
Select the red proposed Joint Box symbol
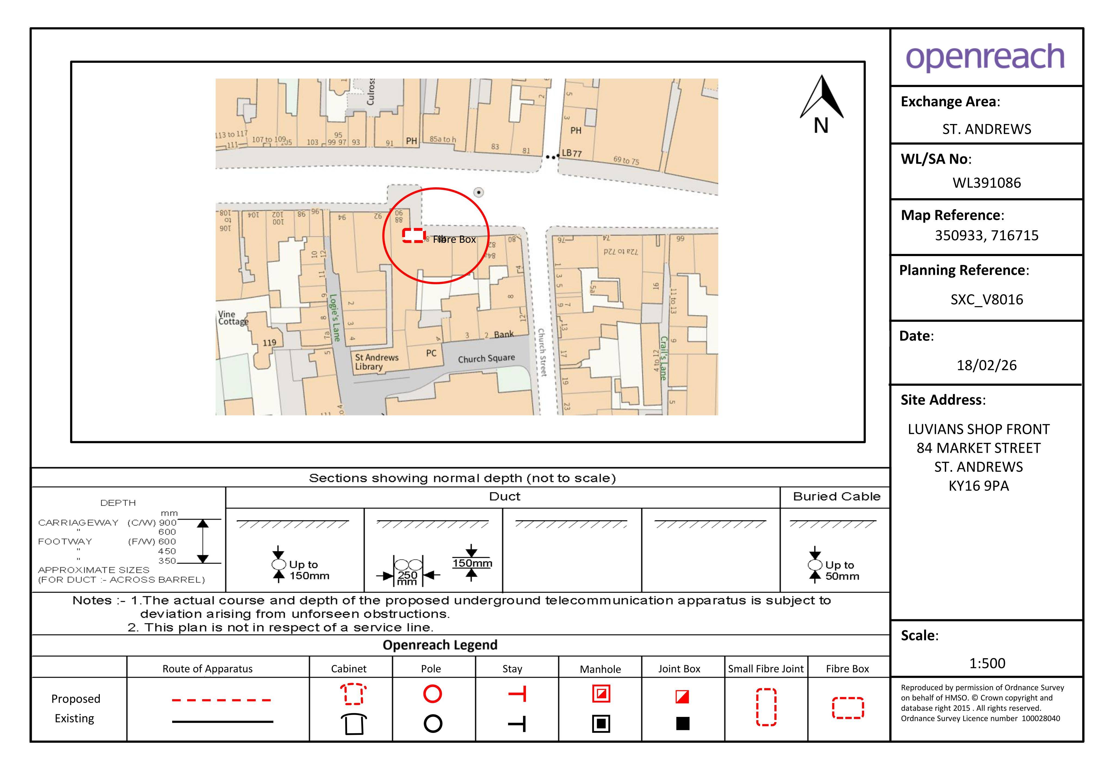682,697
